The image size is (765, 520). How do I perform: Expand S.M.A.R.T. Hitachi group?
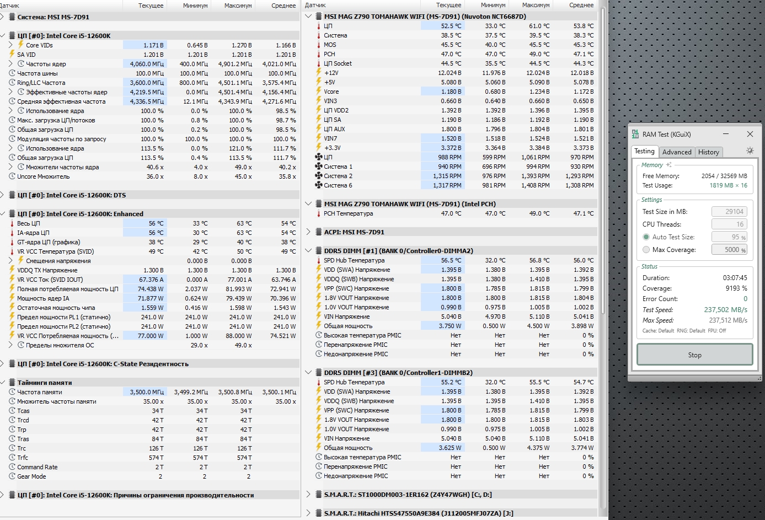308,513
